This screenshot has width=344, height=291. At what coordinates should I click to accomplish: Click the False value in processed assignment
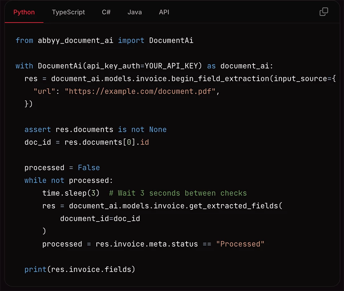pos(89,167)
